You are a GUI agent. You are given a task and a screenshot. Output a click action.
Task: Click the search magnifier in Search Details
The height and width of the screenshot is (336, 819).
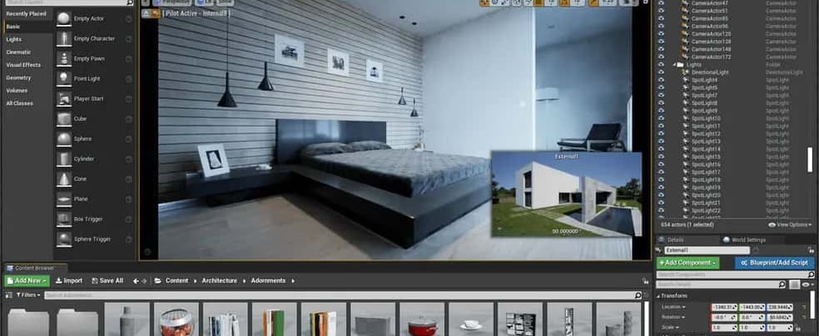coord(782,285)
